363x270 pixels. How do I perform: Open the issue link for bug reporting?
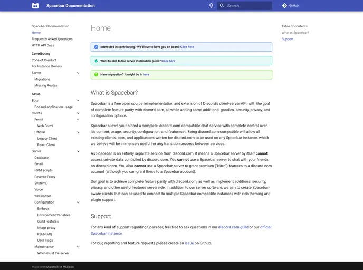[189, 243]
